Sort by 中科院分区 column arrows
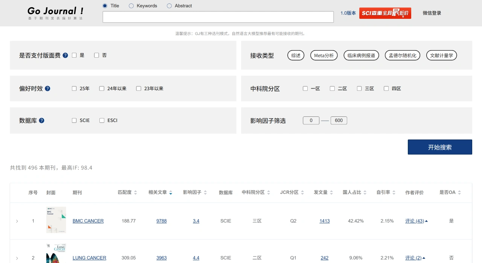482x263 pixels. [x=268, y=193]
